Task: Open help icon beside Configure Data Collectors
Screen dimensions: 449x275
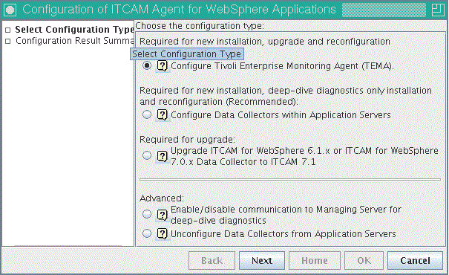Action: 163,115
